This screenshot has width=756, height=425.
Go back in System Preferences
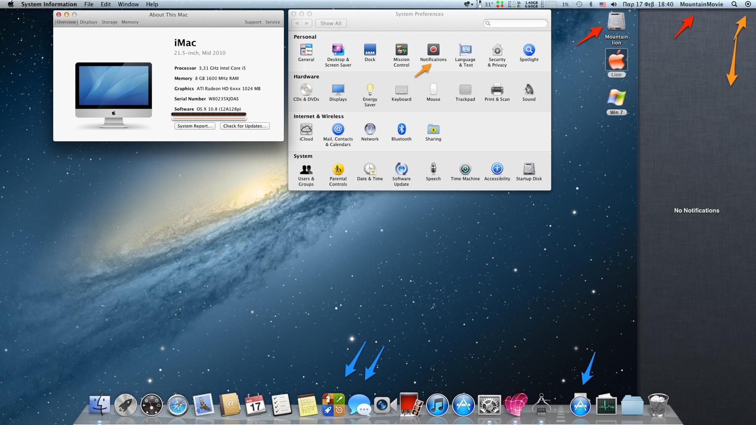(297, 23)
